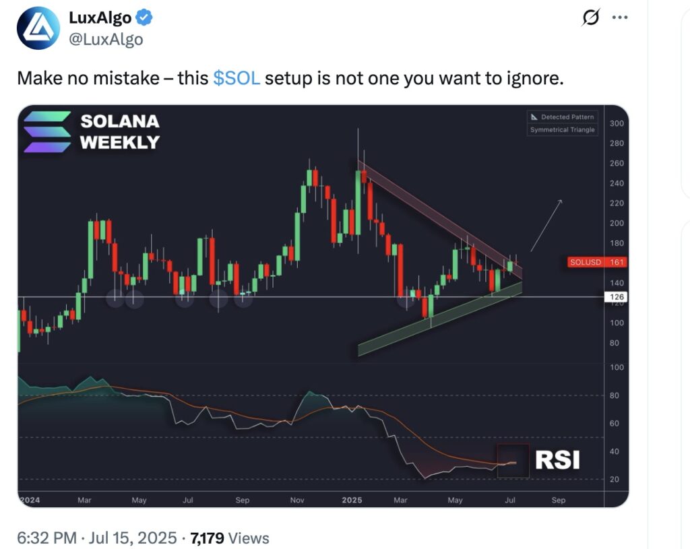Select the Symmetrical Triangle label
Viewport: 690px width, 549px height.
(562, 130)
